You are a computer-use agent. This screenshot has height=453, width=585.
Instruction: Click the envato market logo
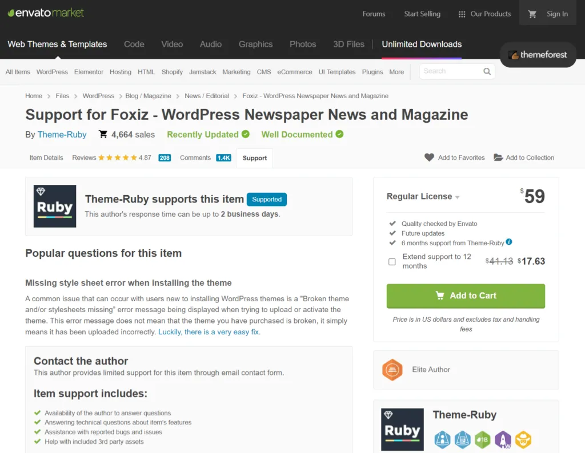click(46, 13)
